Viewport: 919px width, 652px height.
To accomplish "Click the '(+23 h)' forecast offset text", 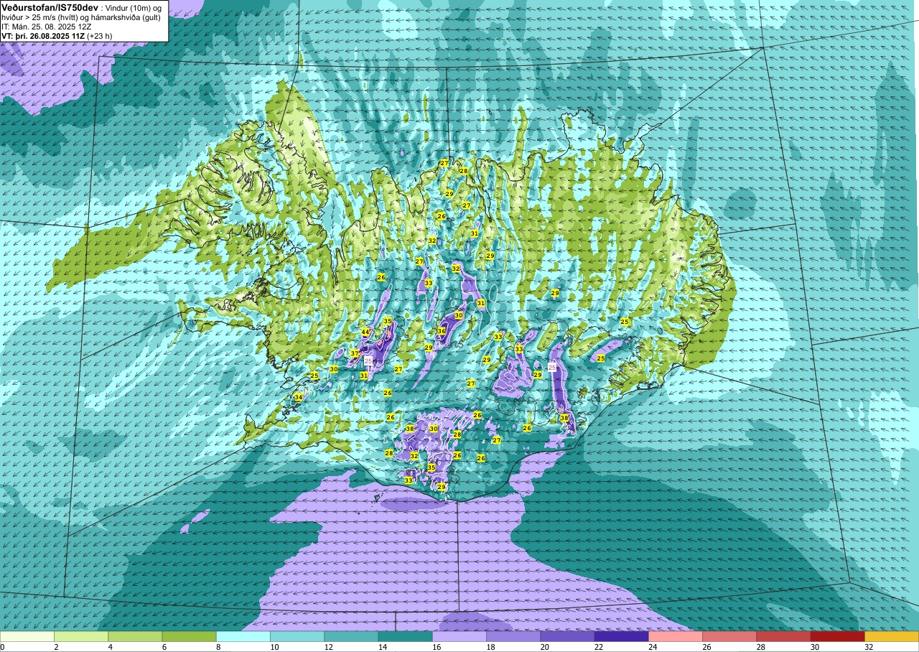I will pos(100,35).
